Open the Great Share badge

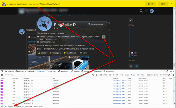click(x=70, y=53)
